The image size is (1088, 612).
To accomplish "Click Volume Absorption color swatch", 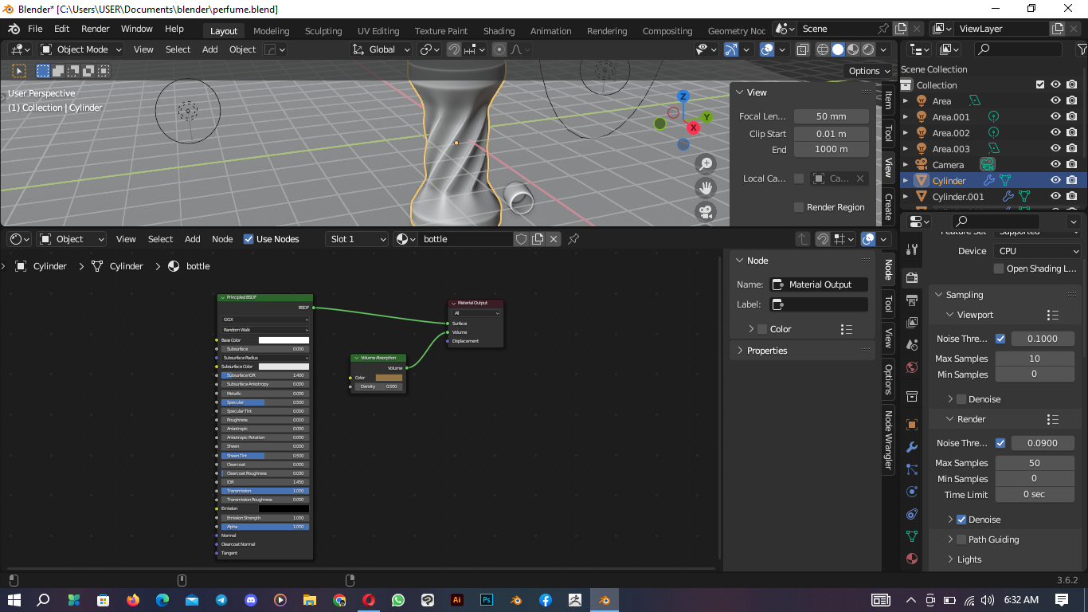I will tap(389, 378).
